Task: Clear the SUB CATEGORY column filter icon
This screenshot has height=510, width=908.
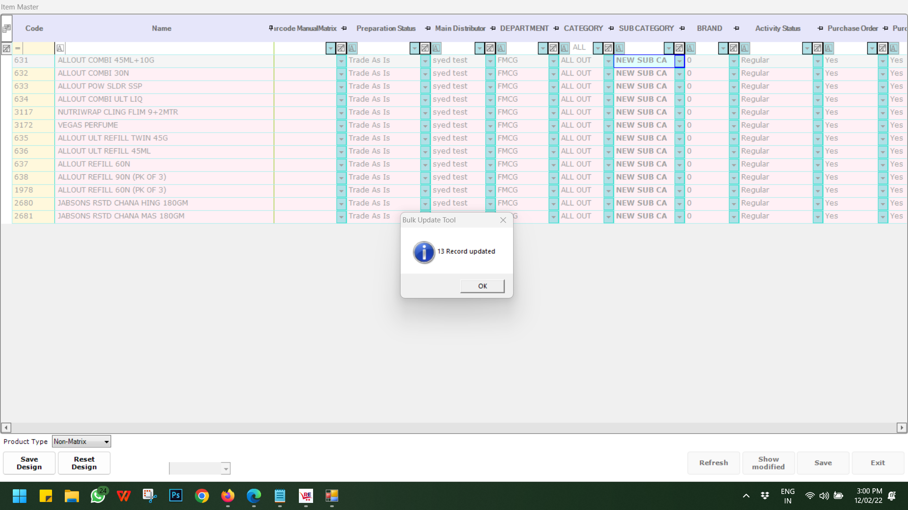Action: pyautogui.click(x=679, y=48)
